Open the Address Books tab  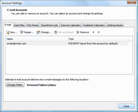(115, 25)
